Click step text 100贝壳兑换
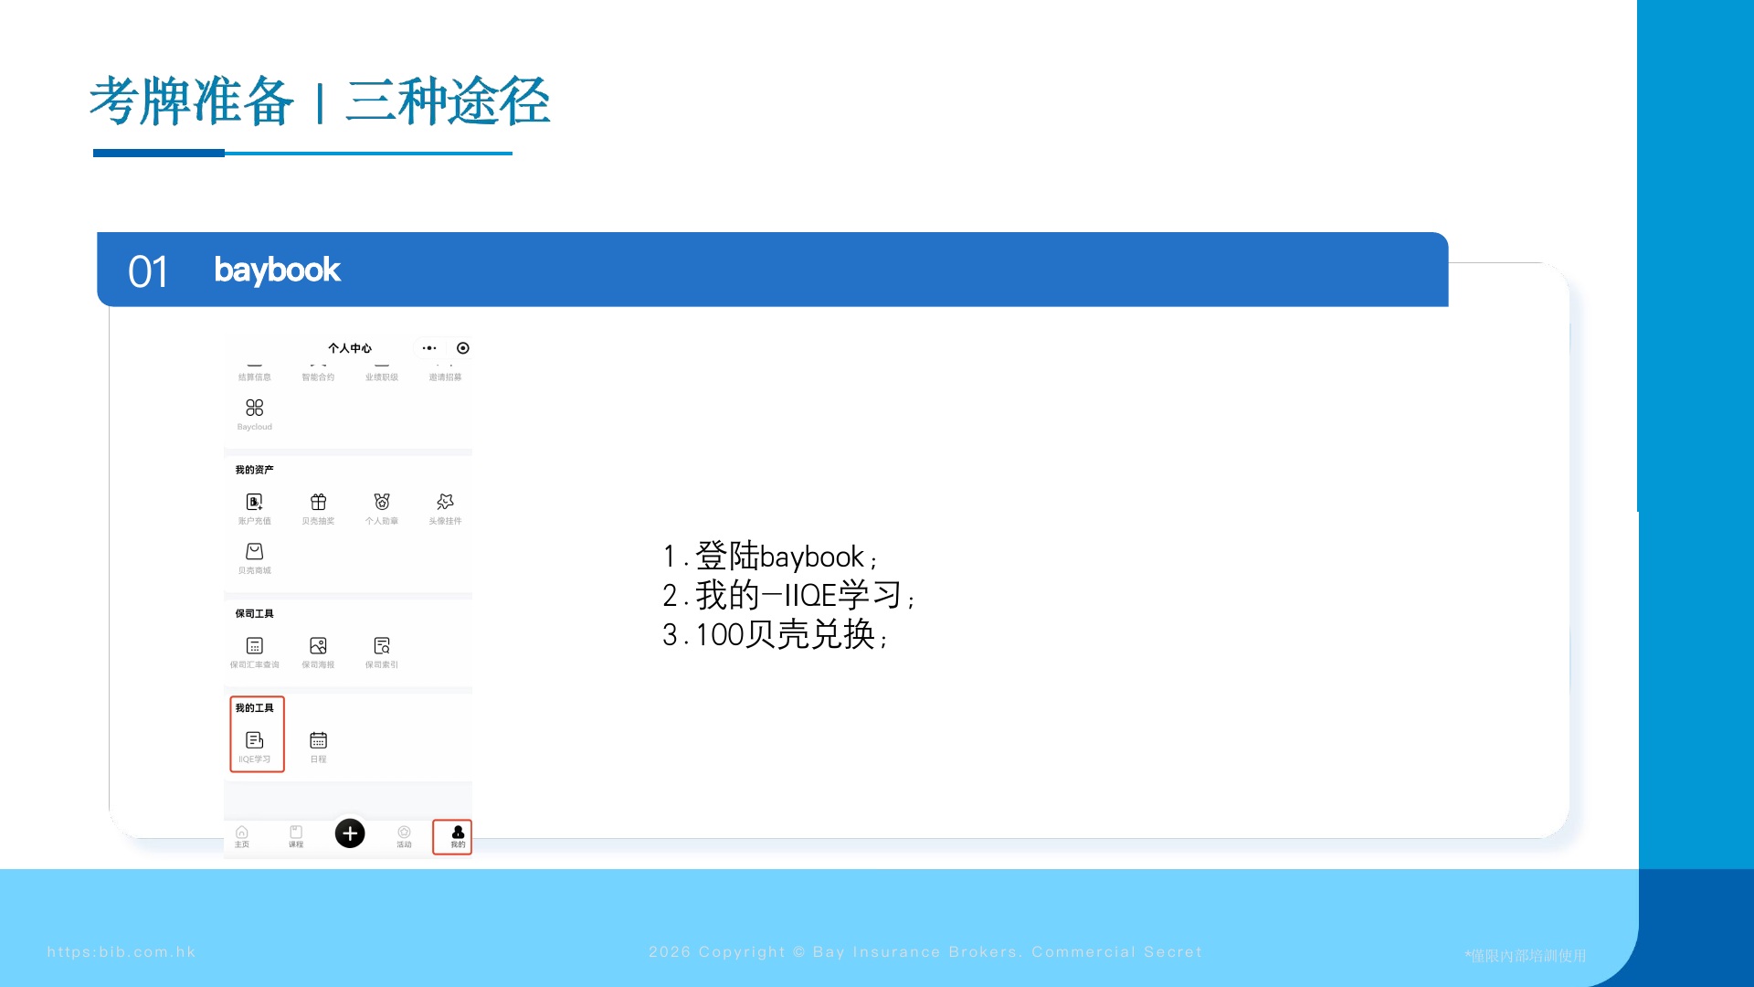This screenshot has width=1754, height=987. coord(786,634)
